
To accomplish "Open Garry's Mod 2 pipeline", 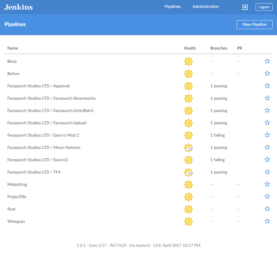I will (x=43, y=135).
